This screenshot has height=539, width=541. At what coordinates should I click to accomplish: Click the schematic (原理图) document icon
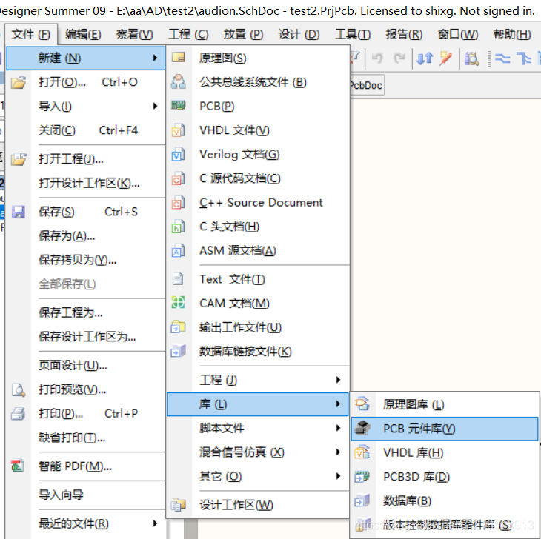[178, 58]
